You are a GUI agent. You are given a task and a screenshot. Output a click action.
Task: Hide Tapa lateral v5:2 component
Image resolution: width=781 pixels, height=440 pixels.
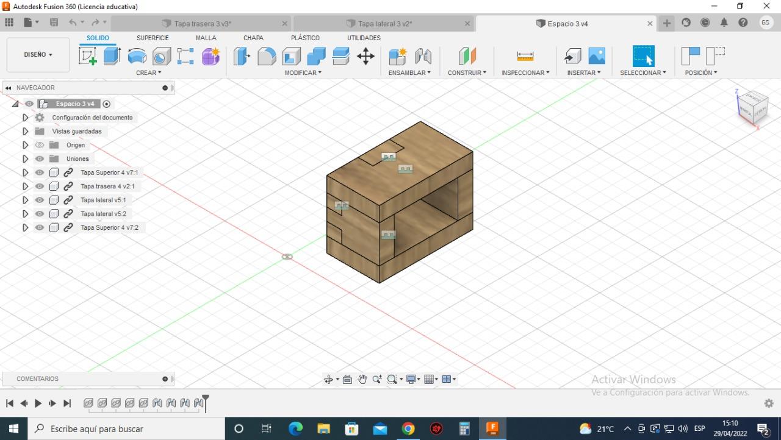40,214
